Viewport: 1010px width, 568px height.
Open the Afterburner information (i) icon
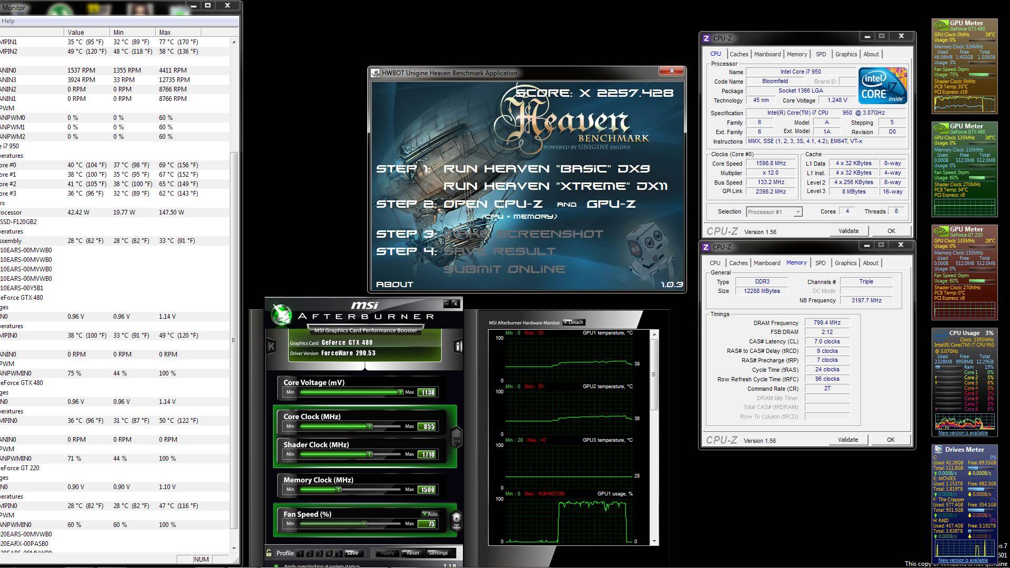click(x=458, y=346)
